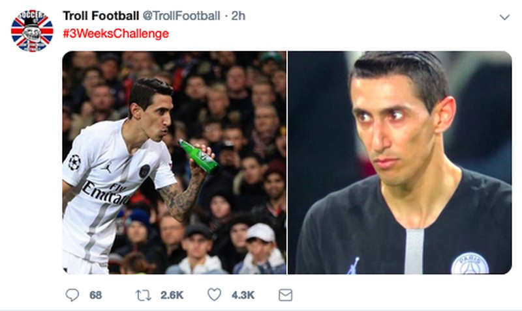522x311 pixels.
Task: Share via the envelope message icon
Action: point(285,295)
